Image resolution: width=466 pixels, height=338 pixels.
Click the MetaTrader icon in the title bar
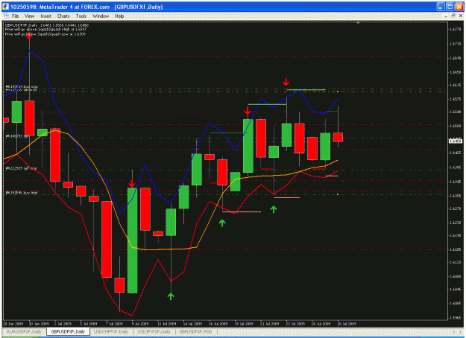click(x=6, y=7)
